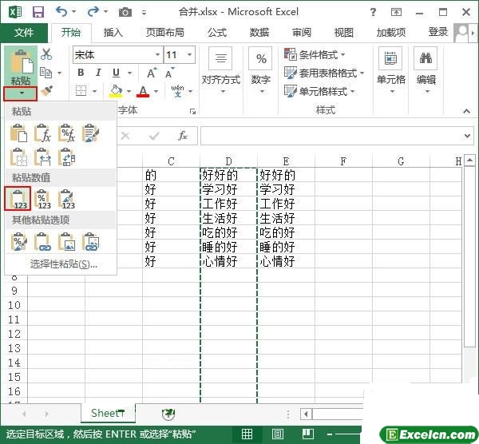Click the Undo arrow icon
The image size is (479, 444).
(x=61, y=12)
